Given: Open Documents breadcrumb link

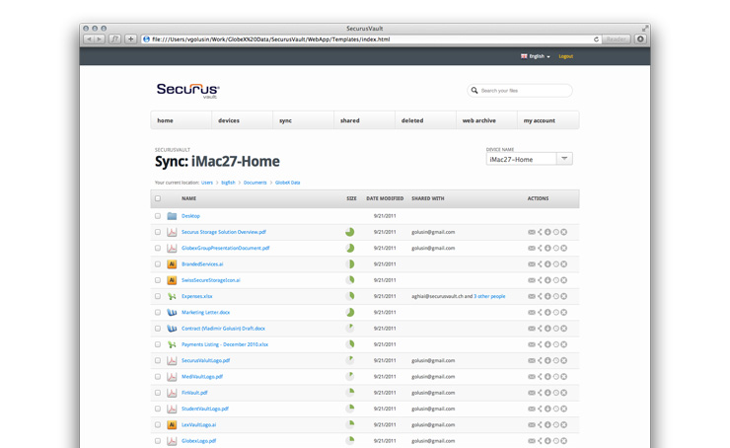Looking at the screenshot, I should click(255, 183).
